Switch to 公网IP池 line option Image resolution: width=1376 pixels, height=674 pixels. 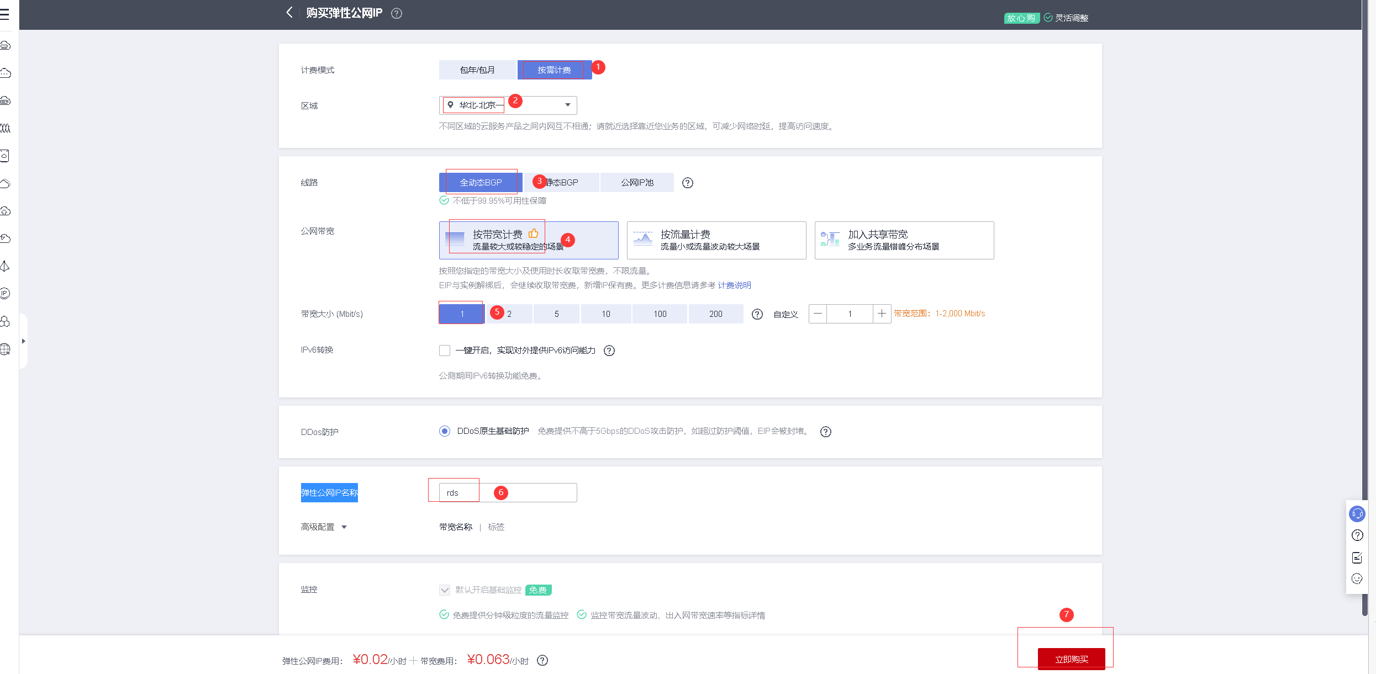tap(636, 183)
